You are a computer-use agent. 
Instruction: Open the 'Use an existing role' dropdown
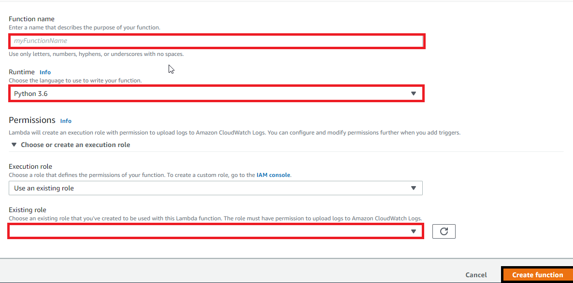click(216, 188)
